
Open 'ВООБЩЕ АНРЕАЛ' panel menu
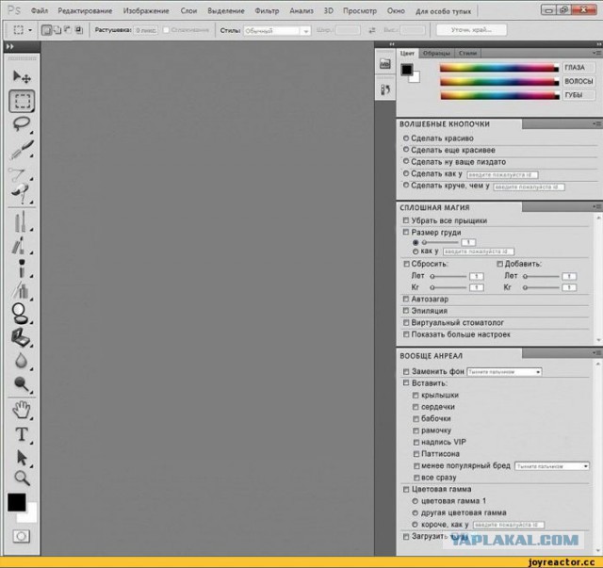tap(596, 352)
